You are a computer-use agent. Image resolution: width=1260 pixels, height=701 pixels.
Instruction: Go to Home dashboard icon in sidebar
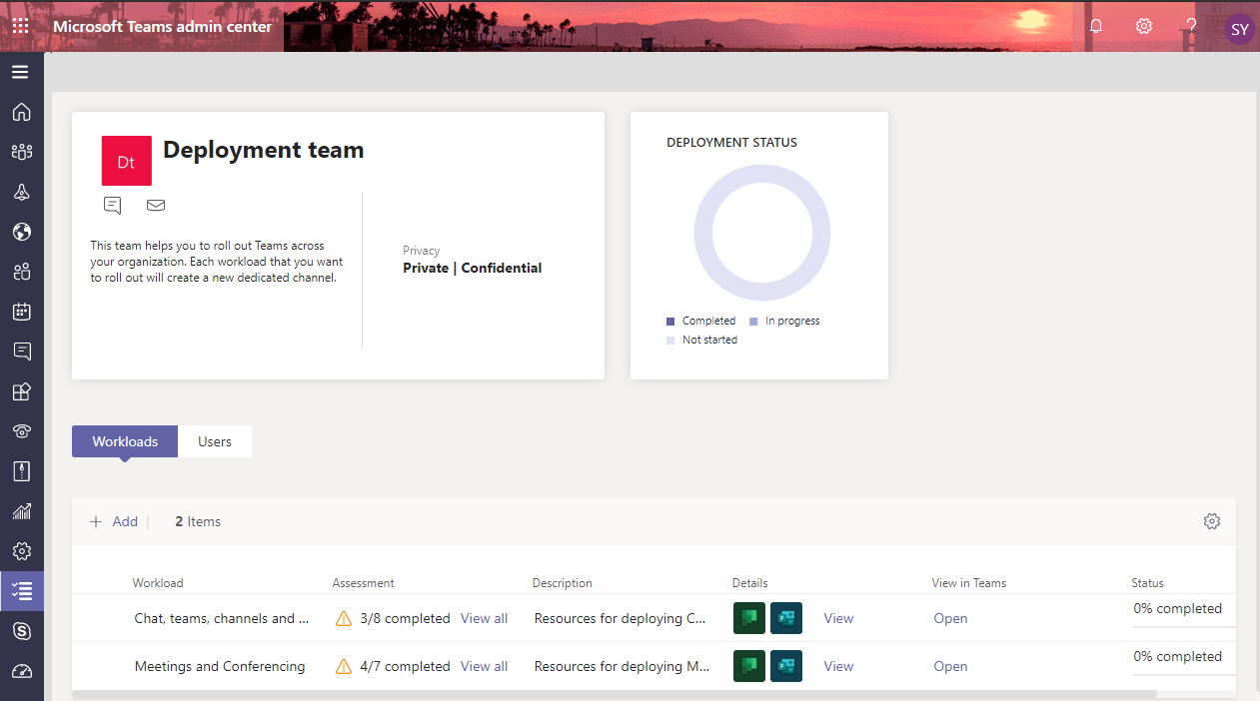coord(21,112)
